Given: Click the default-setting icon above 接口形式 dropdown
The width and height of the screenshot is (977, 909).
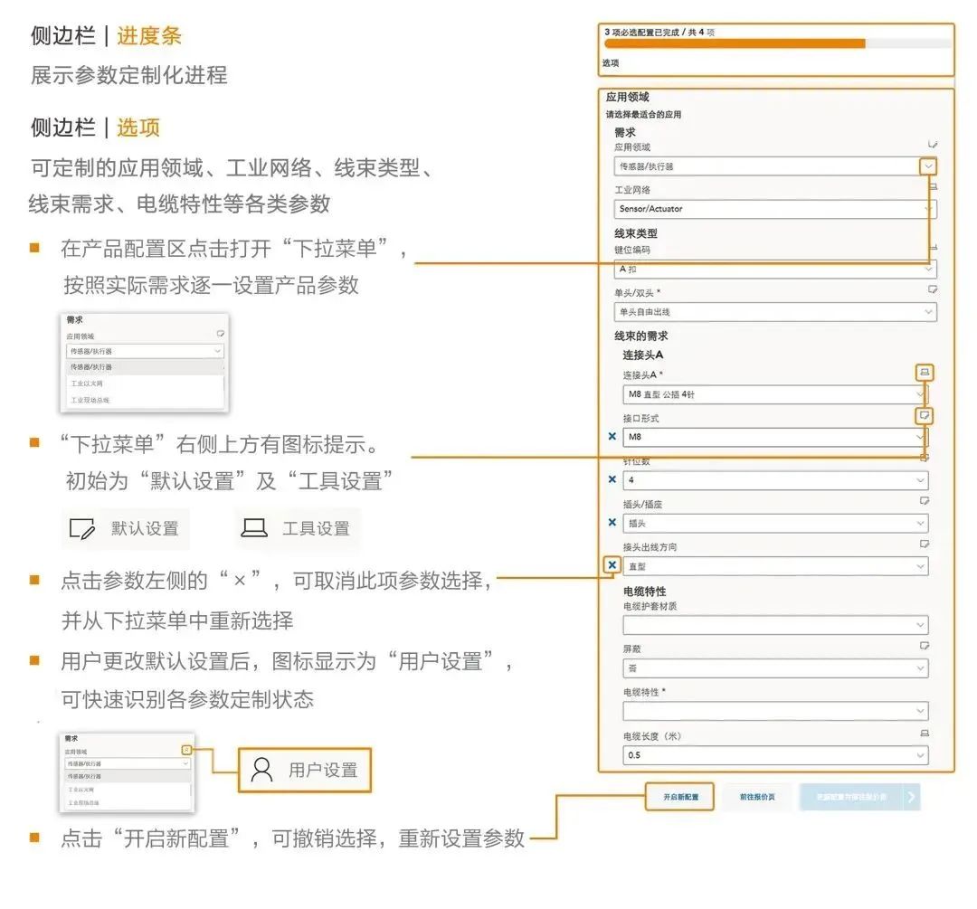Looking at the screenshot, I should (x=925, y=415).
